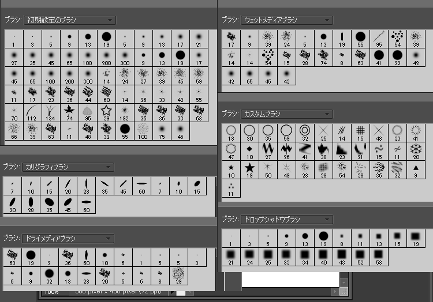The height and width of the screenshot is (302, 433).
Task: Select the curved stroke brush 112
Action: click(32, 113)
